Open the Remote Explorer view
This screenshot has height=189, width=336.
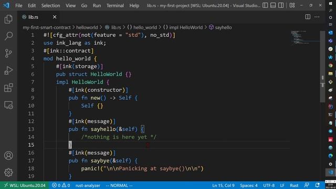point(8,105)
